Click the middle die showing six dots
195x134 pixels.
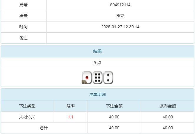point(97,77)
